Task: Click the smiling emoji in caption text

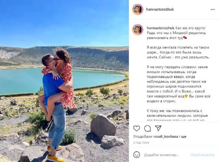Action: [x=186, y=96]
